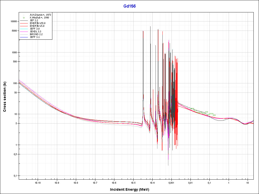Click the 0,1 tick on the y-axis
The image size is (259, 194).
[15, 176]
